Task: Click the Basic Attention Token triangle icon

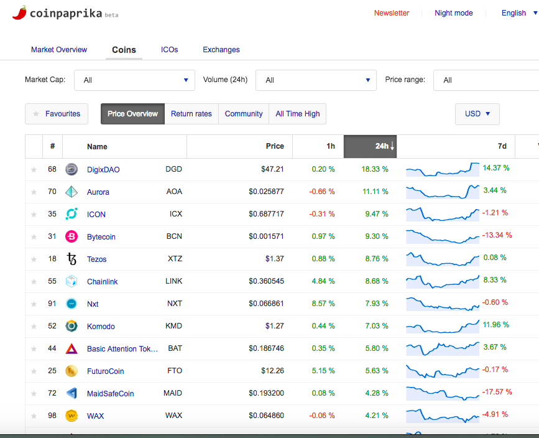Action: [x=71, y=348]
